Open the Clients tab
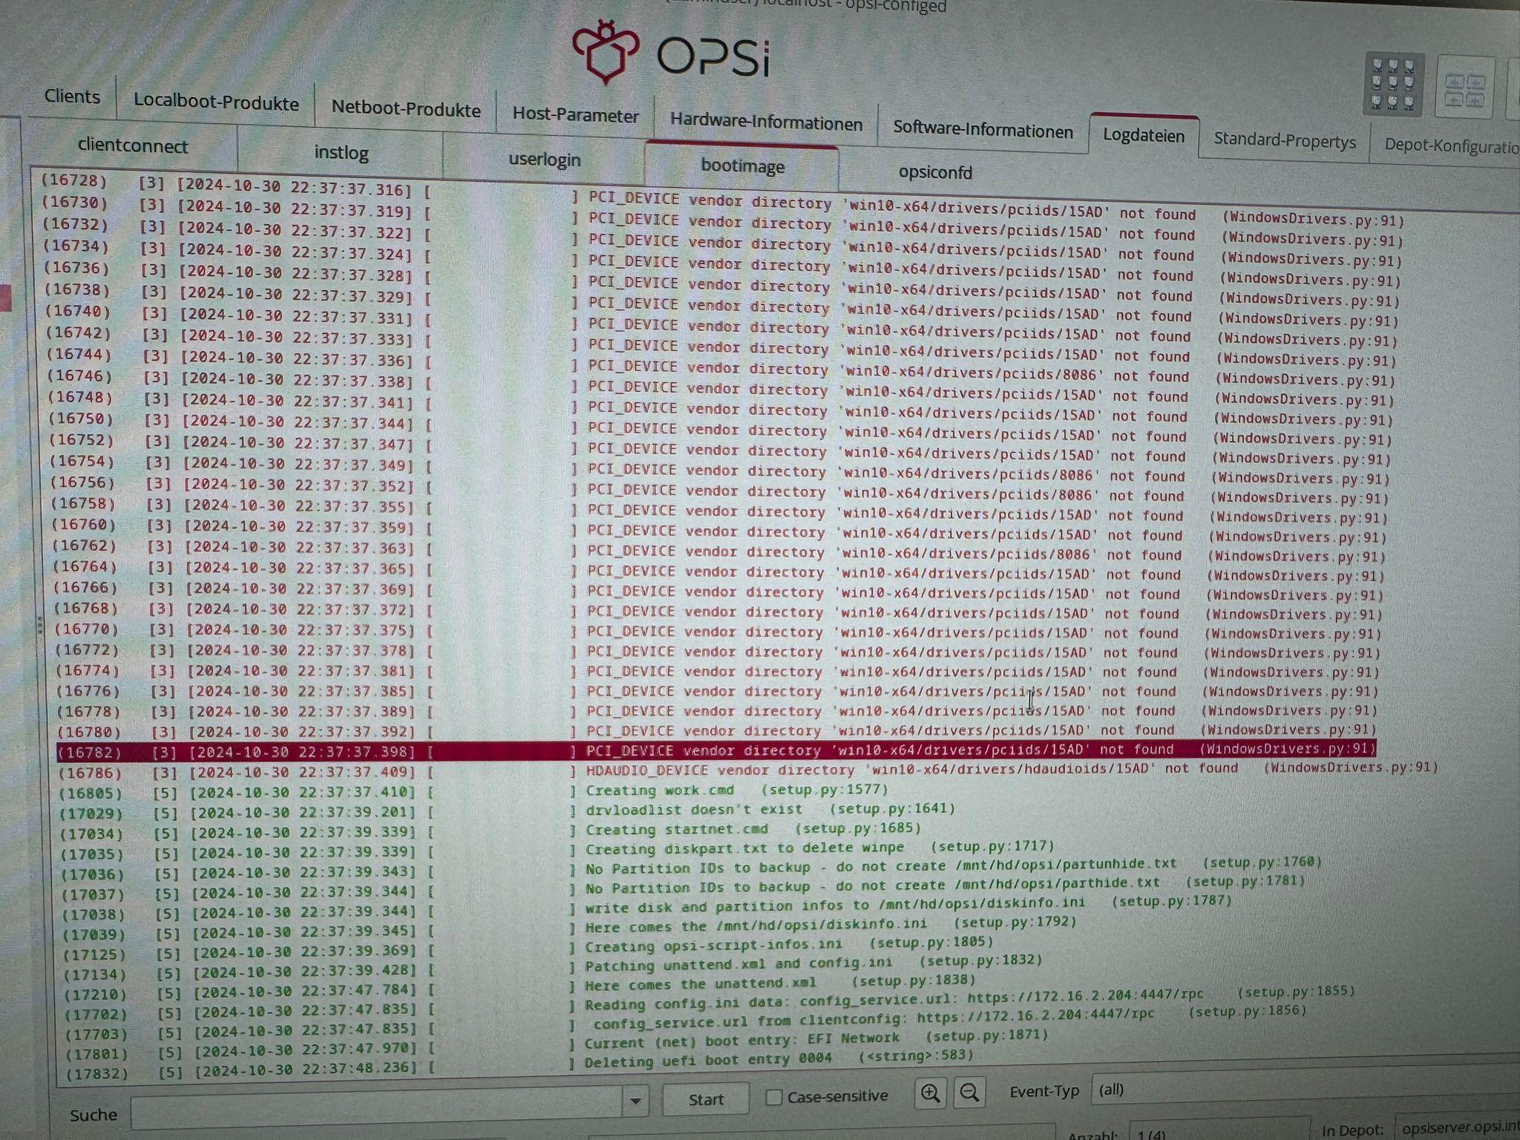Screen dimensions: 1520x1140 click(x=72, y=96)
